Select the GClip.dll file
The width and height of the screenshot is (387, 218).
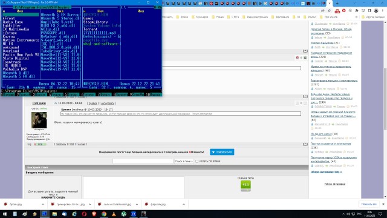coord(50,29)
